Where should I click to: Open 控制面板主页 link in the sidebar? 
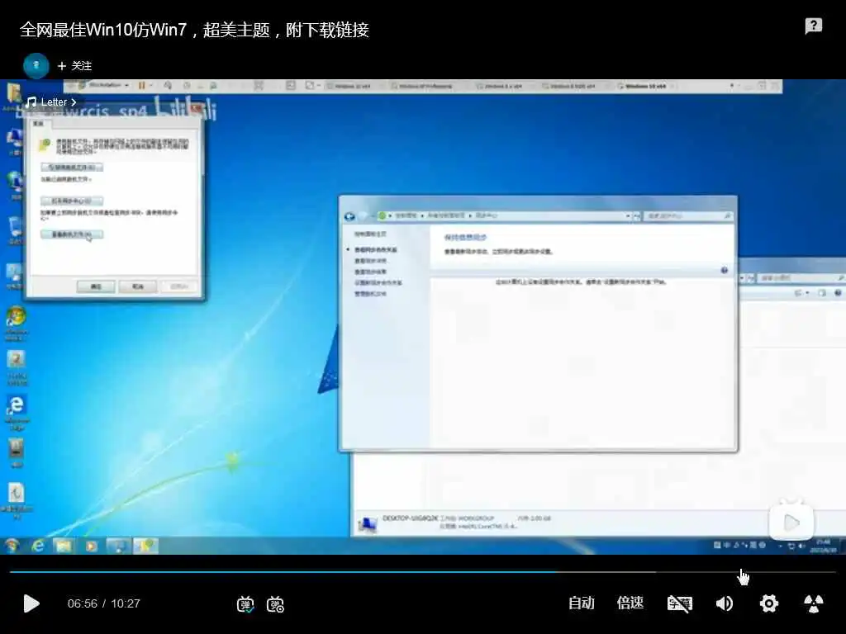370,234
